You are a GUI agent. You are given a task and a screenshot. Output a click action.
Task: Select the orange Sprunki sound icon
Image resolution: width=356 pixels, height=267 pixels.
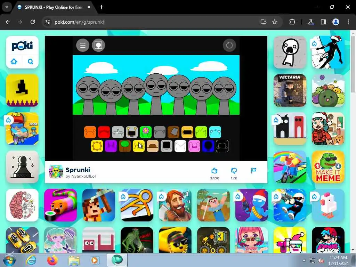coord(90,132)
